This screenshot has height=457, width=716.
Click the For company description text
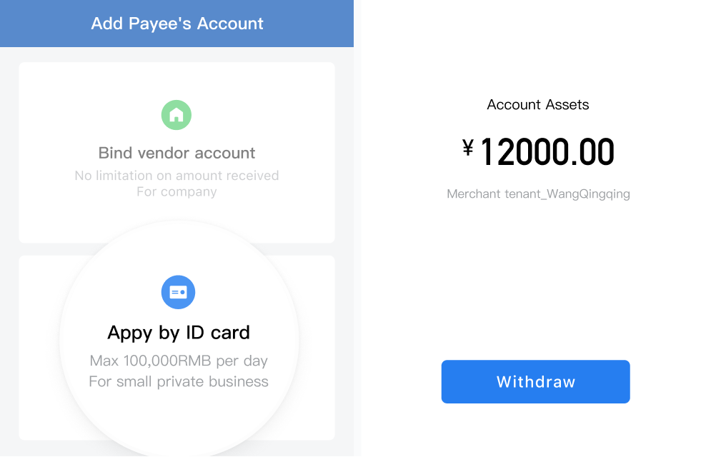tap(176, 191)
